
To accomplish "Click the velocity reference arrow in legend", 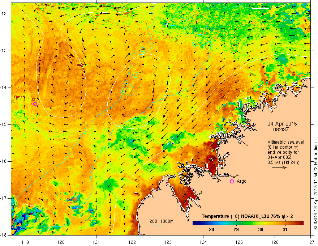I will tap(279, 167).
